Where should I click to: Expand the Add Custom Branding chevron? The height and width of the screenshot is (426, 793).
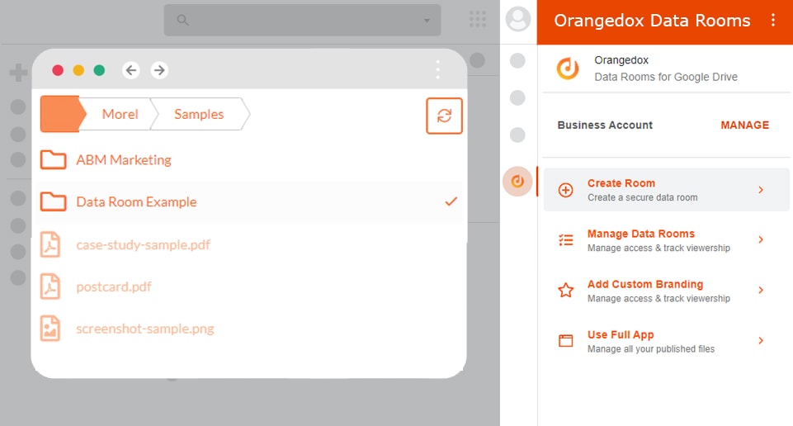(x=761, y=290)
